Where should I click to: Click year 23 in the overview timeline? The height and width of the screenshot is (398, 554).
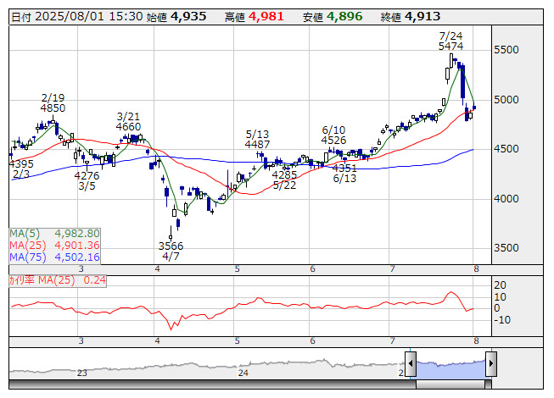(x=82, y=372)
